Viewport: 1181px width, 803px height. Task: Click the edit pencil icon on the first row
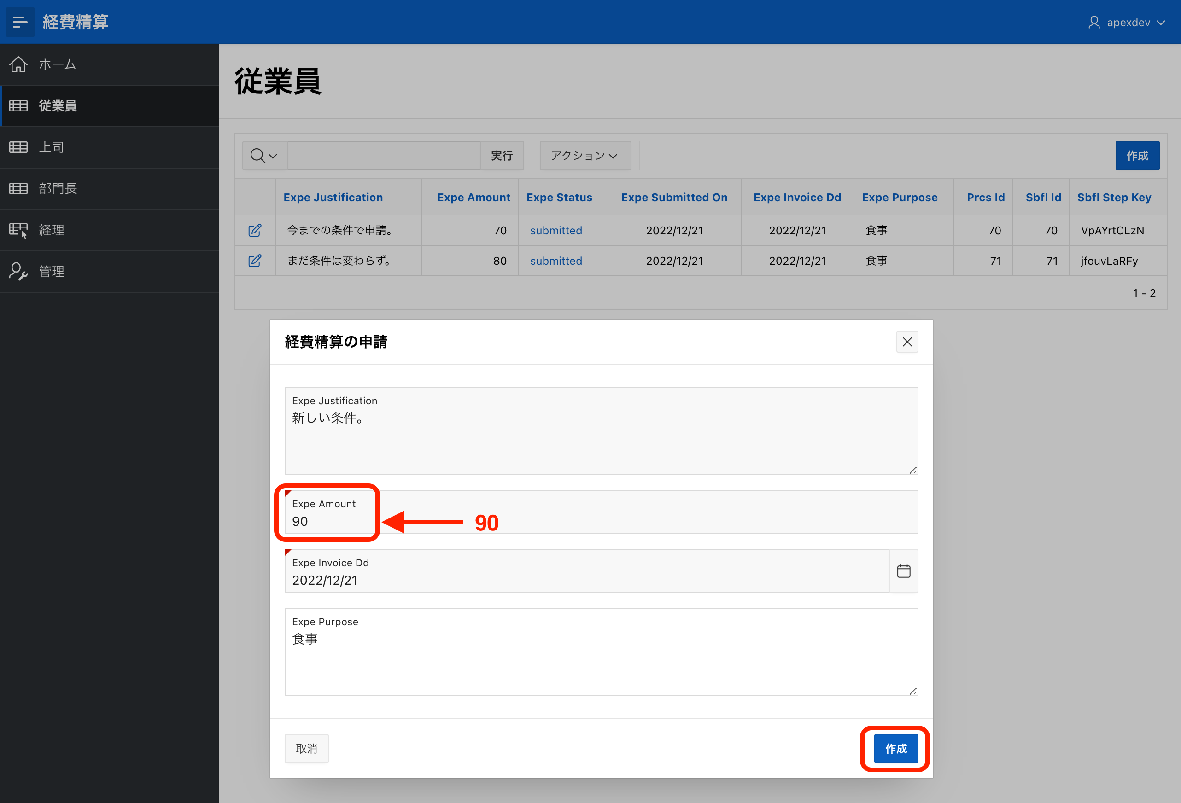[255, 231]
